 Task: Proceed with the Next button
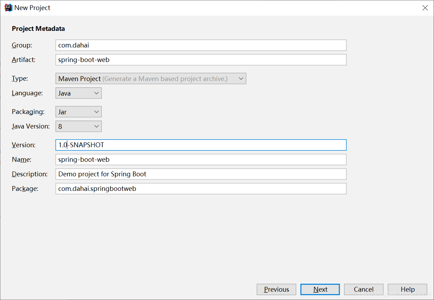pos(320,289)
